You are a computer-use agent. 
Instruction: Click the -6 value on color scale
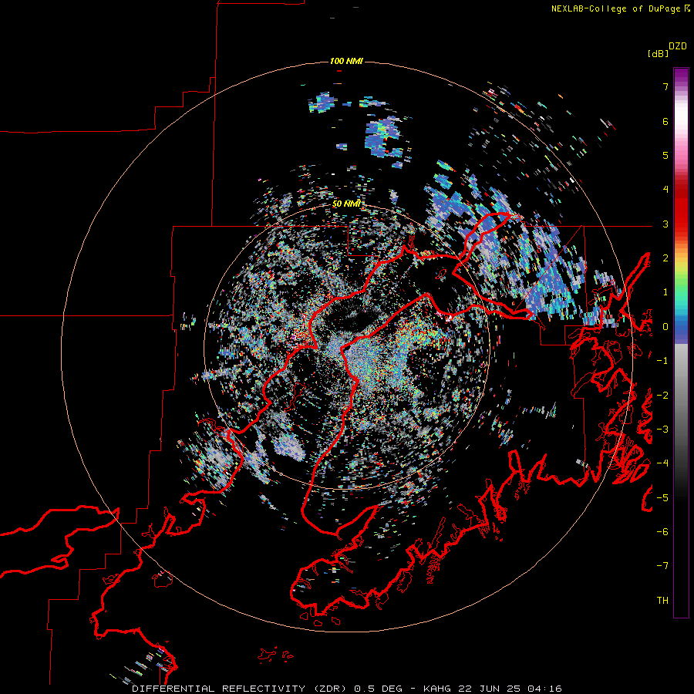point(662,532)
